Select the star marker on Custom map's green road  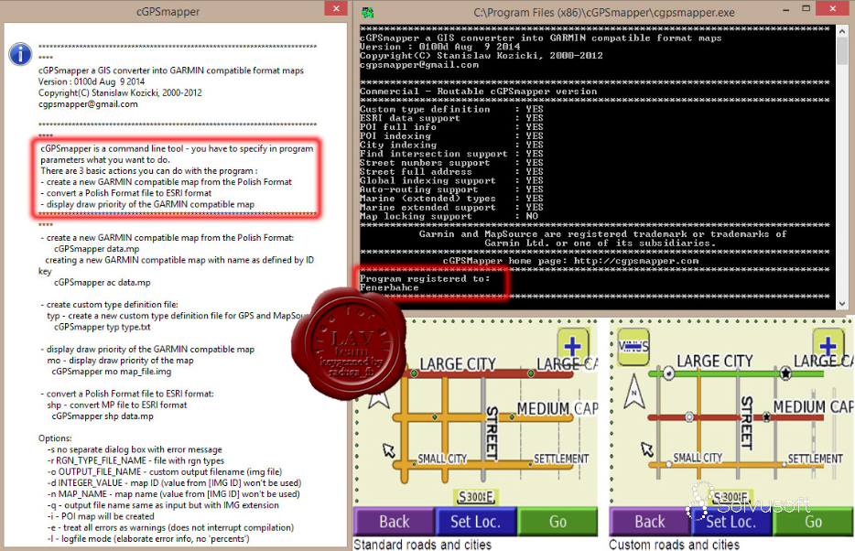click(785, 373)
